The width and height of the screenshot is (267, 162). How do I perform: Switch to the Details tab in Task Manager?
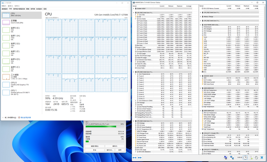(x=39, y=9)
